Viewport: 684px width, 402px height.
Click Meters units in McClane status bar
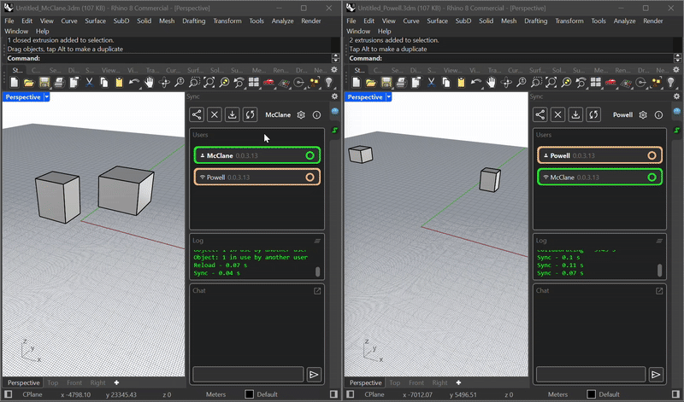pyautogui.click(x=216, y=394)
